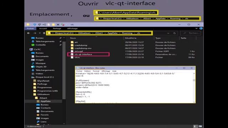
Task: Click the red-X delete icon in the title toolbar
Action: (63, 25)
